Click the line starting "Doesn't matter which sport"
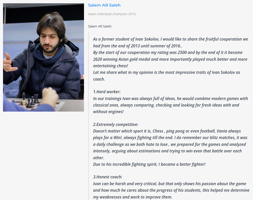 point(167,131)
